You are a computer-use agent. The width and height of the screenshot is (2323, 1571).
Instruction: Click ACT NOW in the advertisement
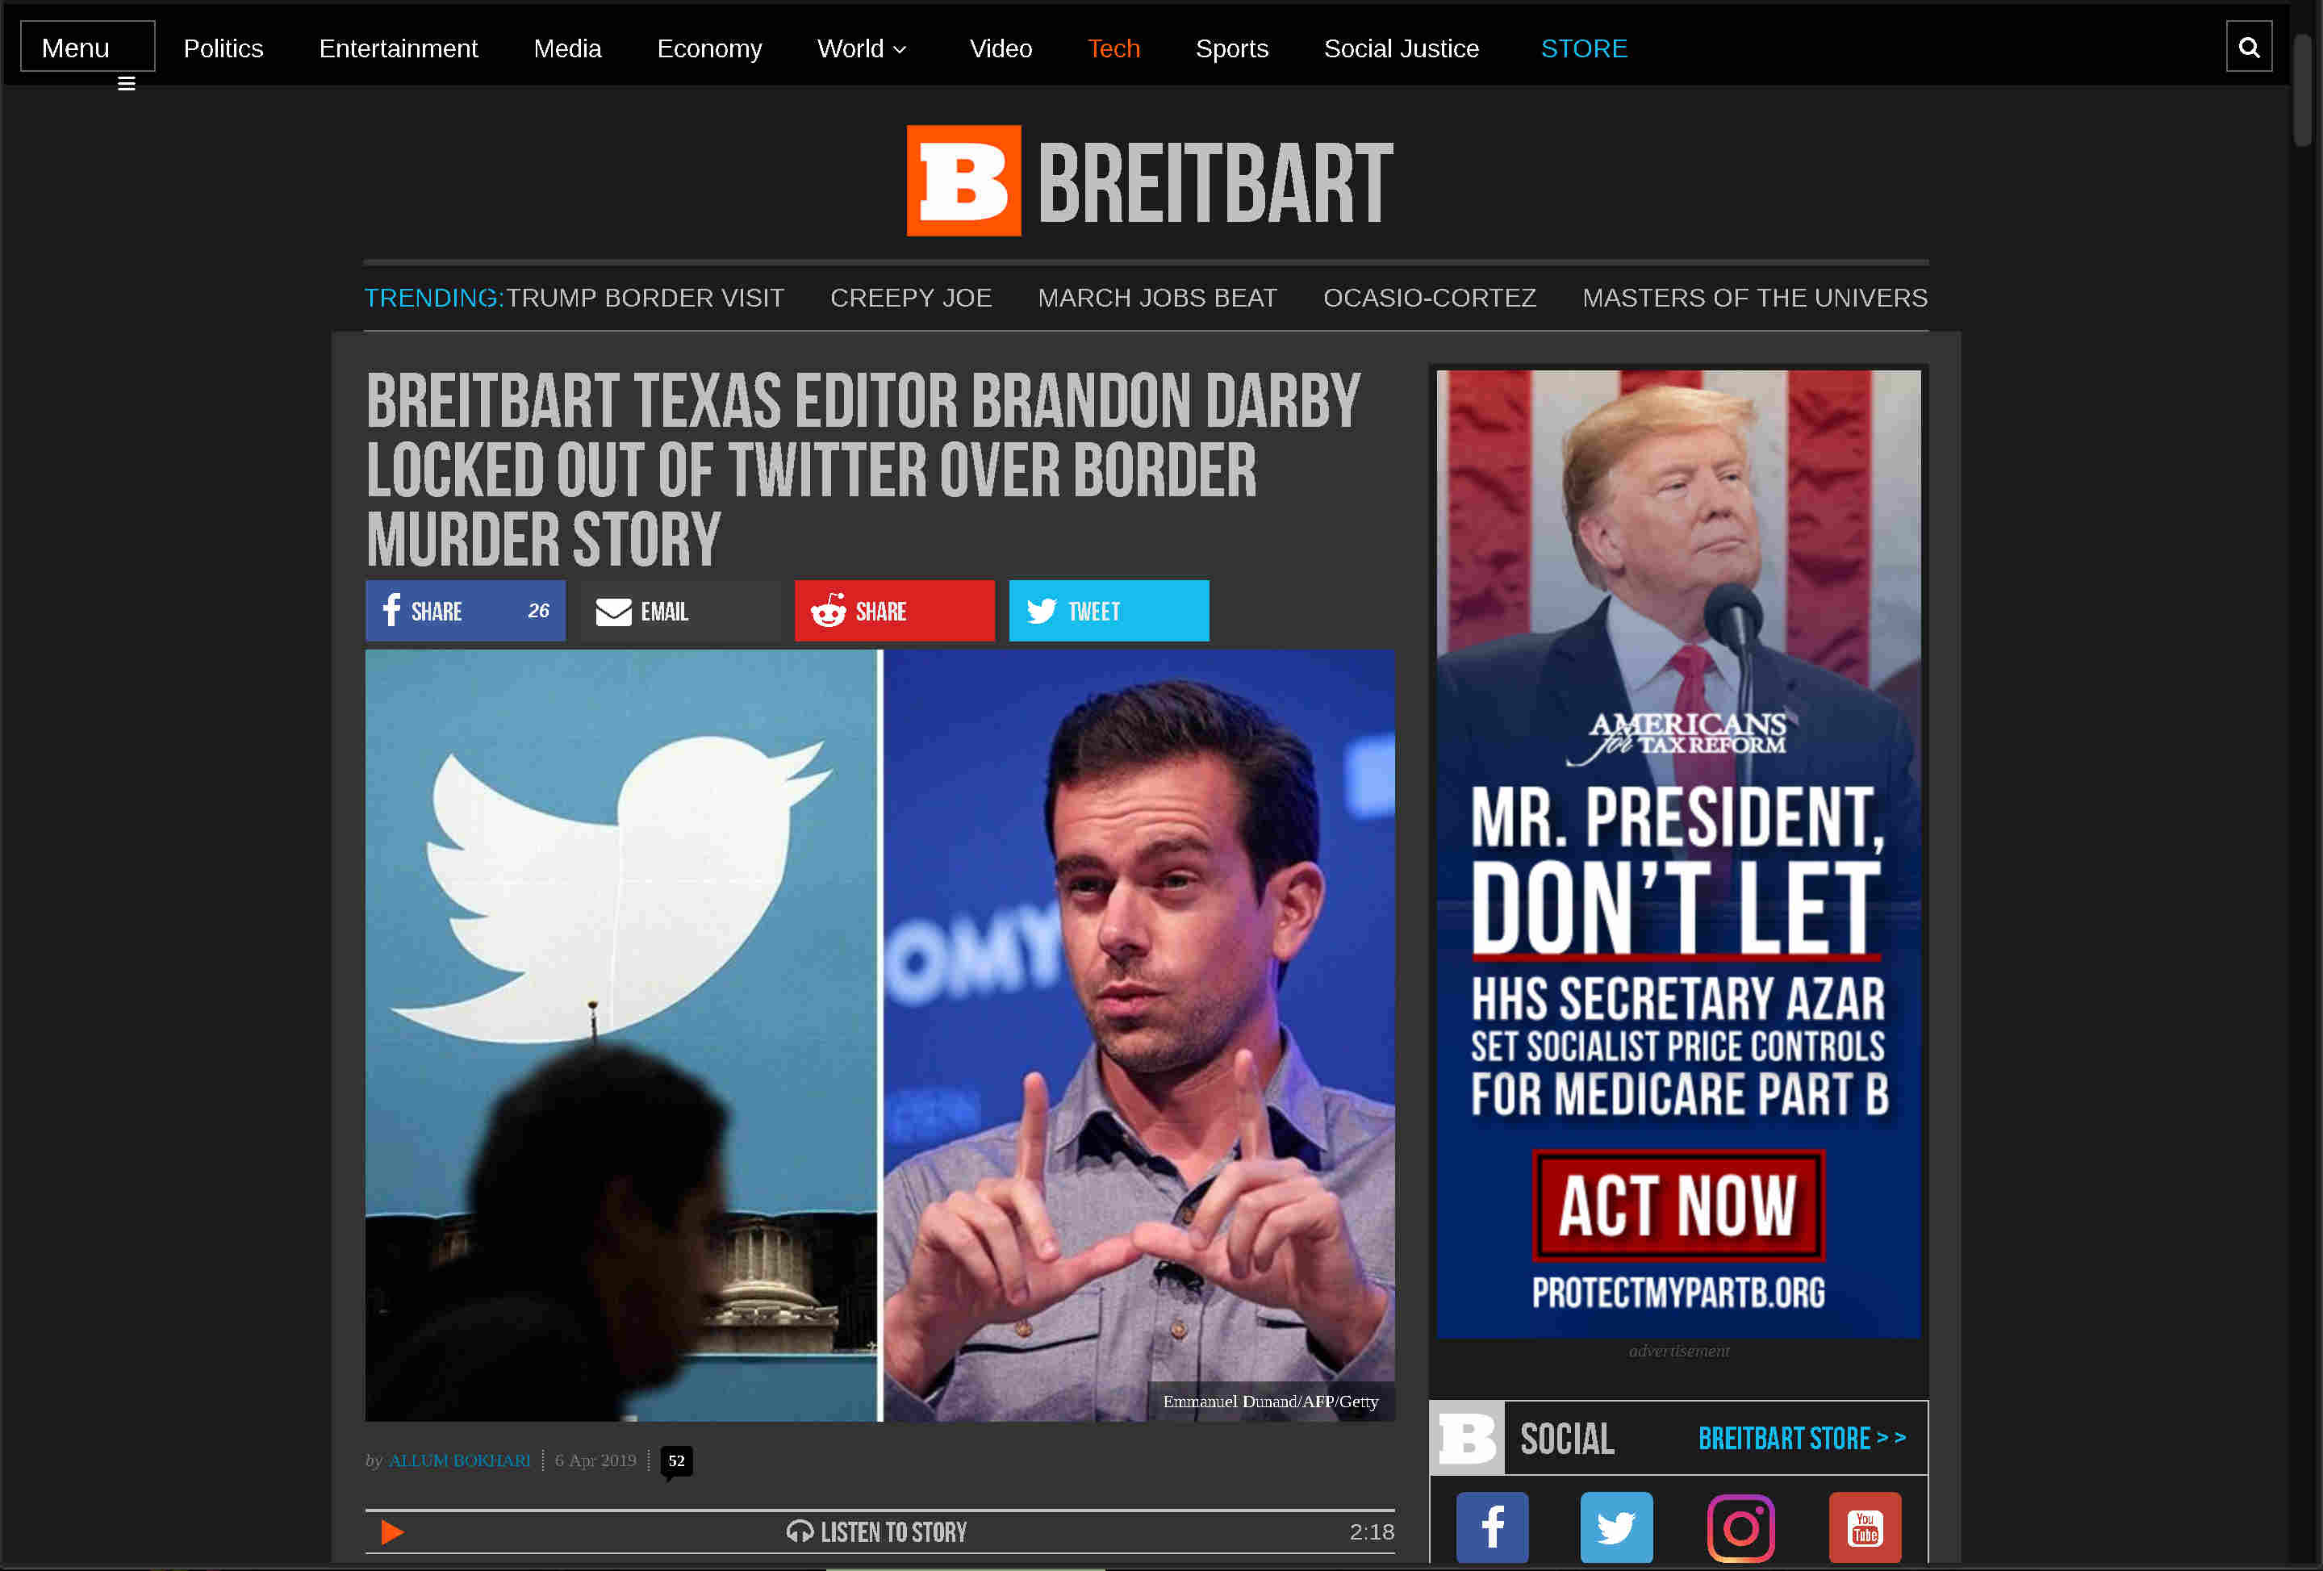(1677, 1205)
